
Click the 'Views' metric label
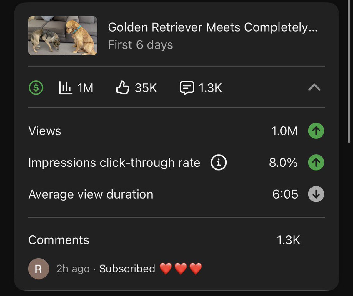pyautogui.click(x=45, y=131)
